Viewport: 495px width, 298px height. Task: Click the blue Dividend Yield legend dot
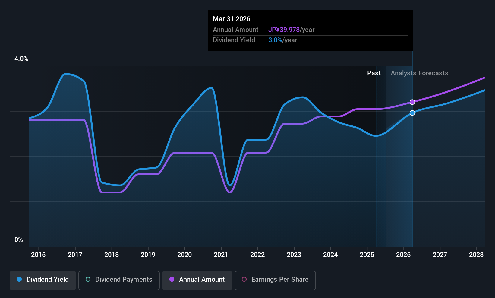pos(19,279)
